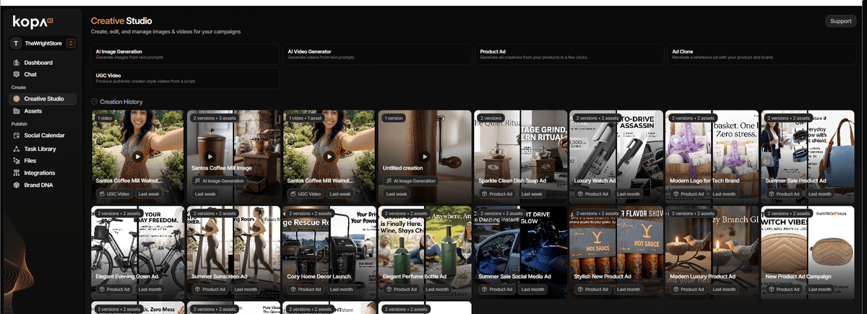The width and height of the screenshot is (867, 314).
Task: Click the T avatar for TheWrightStore
Action: point(17,44)
